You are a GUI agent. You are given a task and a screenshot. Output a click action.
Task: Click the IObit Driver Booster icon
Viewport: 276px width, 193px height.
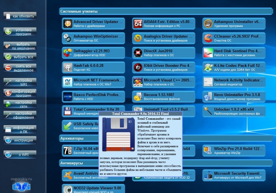[x=138, y=67]
